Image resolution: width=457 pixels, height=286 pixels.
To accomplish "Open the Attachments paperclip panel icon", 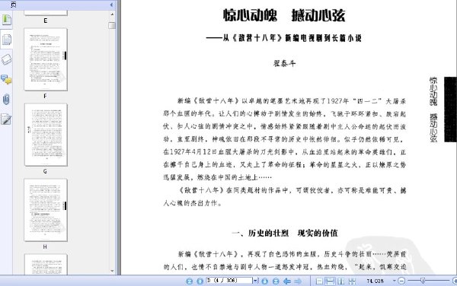I will [6, 99].
